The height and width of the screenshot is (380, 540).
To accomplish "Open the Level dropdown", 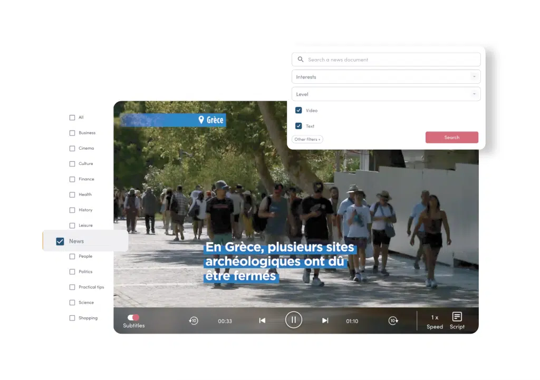I will (x=386, y=94).
